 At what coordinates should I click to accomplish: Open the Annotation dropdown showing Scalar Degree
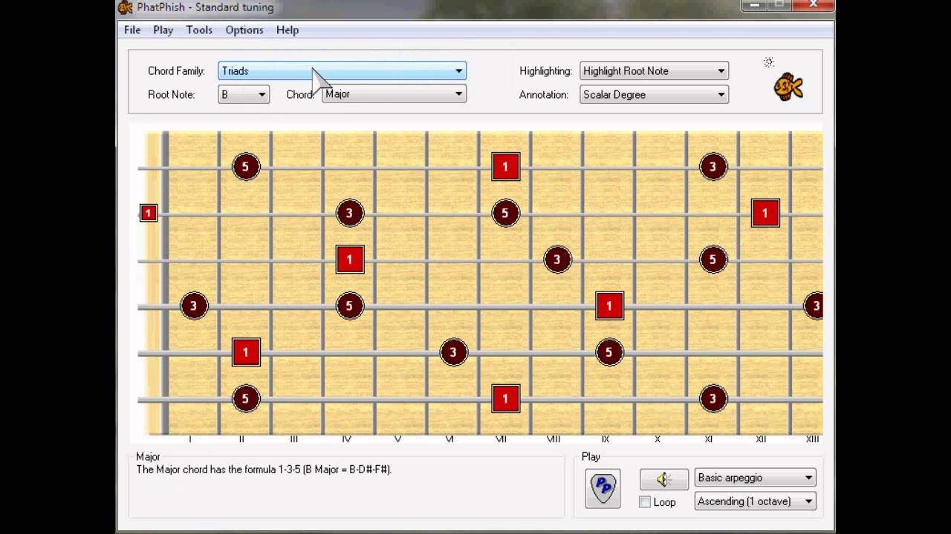coord(654,94)
